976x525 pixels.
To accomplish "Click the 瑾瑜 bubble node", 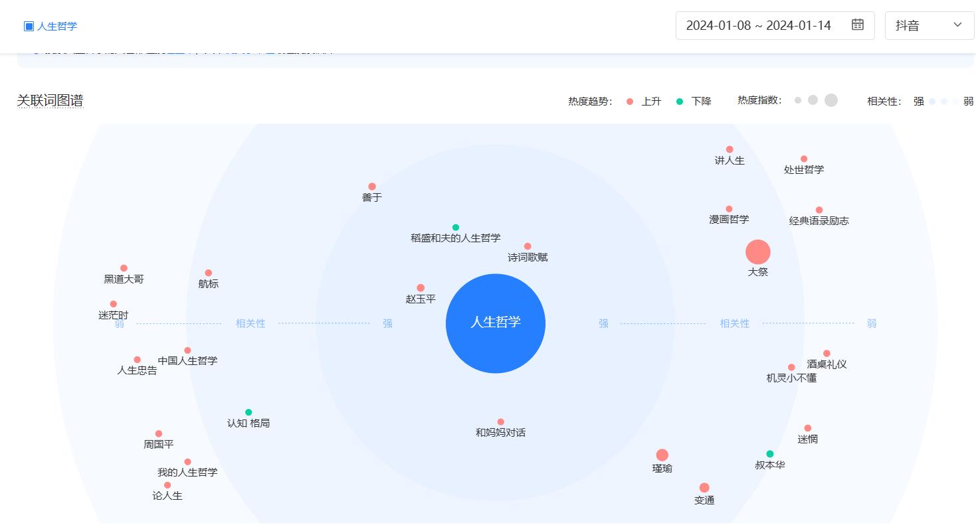I will [662, 456].
